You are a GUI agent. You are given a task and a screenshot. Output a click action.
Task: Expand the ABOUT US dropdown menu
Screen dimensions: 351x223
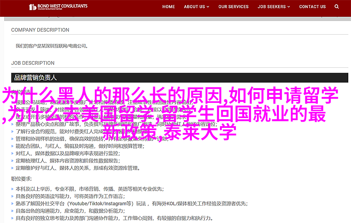click(x=197, y=7)
